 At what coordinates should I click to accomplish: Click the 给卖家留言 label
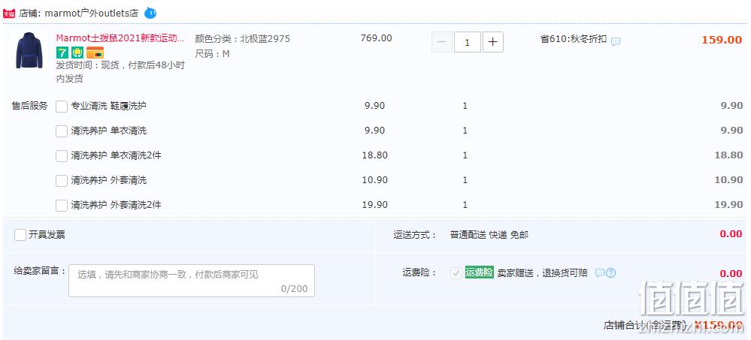(x=39, y=271)
